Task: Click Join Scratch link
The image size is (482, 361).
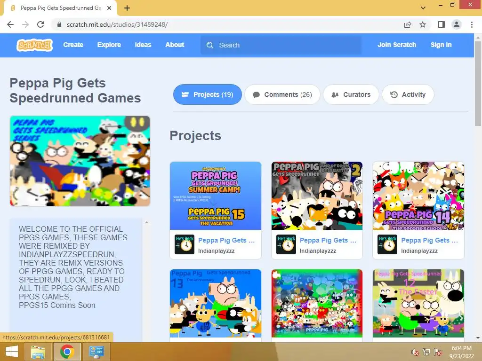Action: 396,45
